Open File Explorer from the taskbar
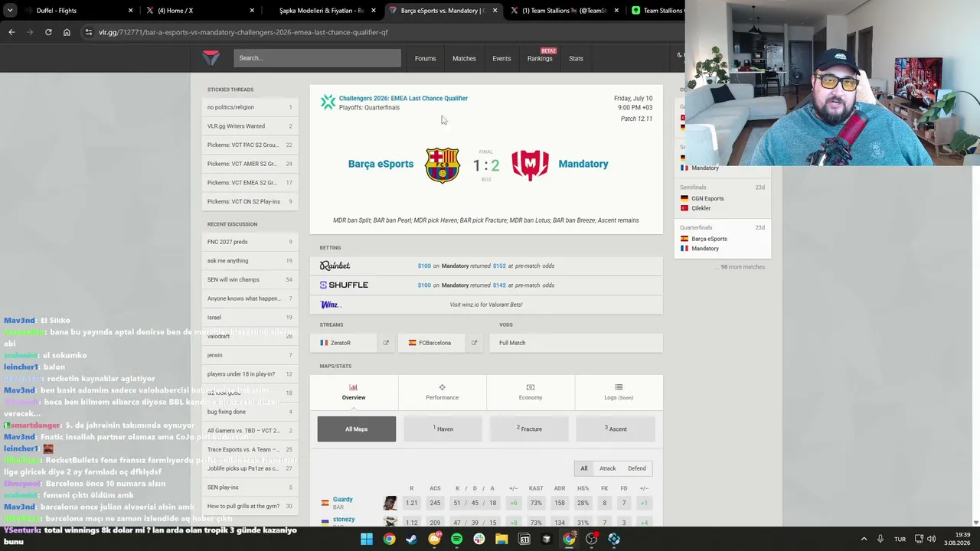The width and height of the screenshot is (980, 551). 501,540
